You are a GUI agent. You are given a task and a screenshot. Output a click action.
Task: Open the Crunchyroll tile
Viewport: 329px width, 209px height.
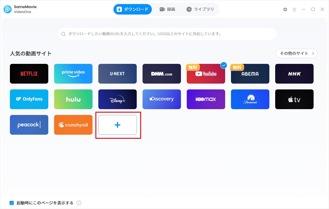tap(73, 125)
